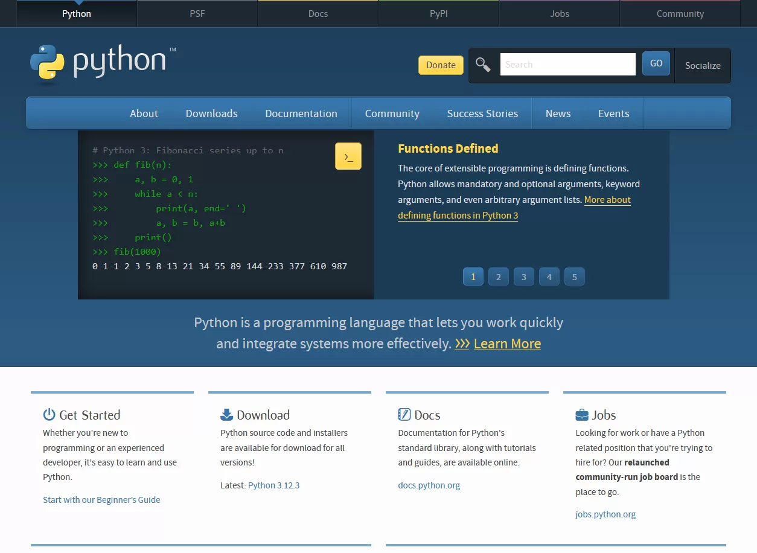Open the Documentation dropdown menu

301,113
